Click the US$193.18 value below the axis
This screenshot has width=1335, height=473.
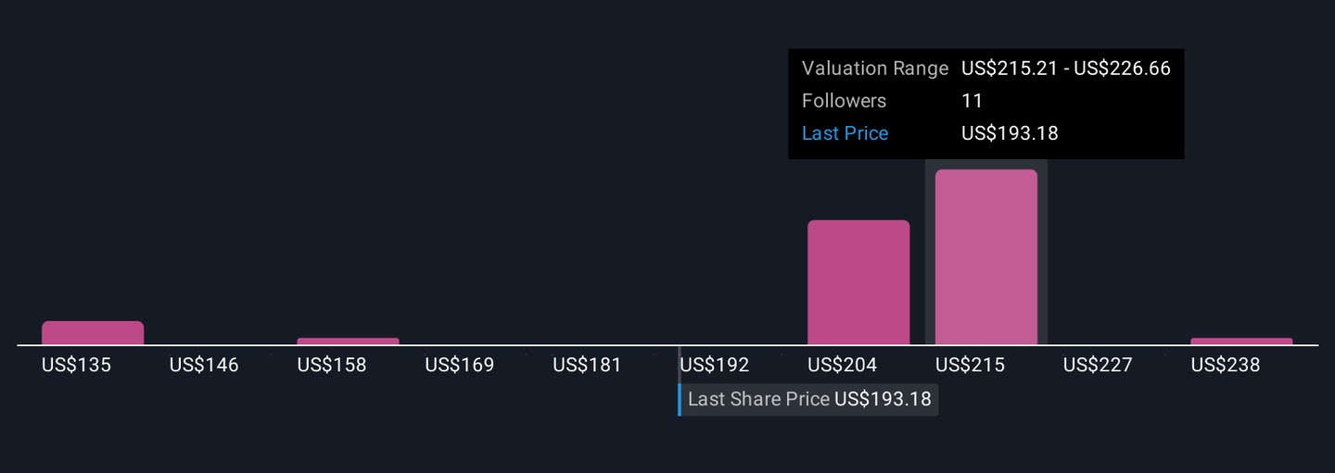883,400
